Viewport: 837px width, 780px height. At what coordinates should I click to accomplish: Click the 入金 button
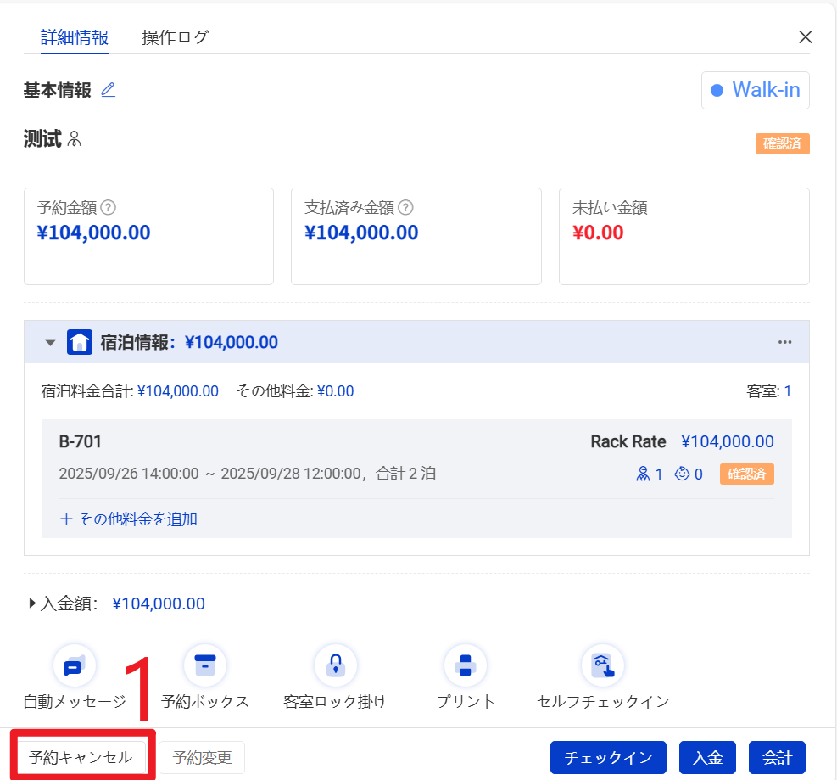tap(707, 758)
